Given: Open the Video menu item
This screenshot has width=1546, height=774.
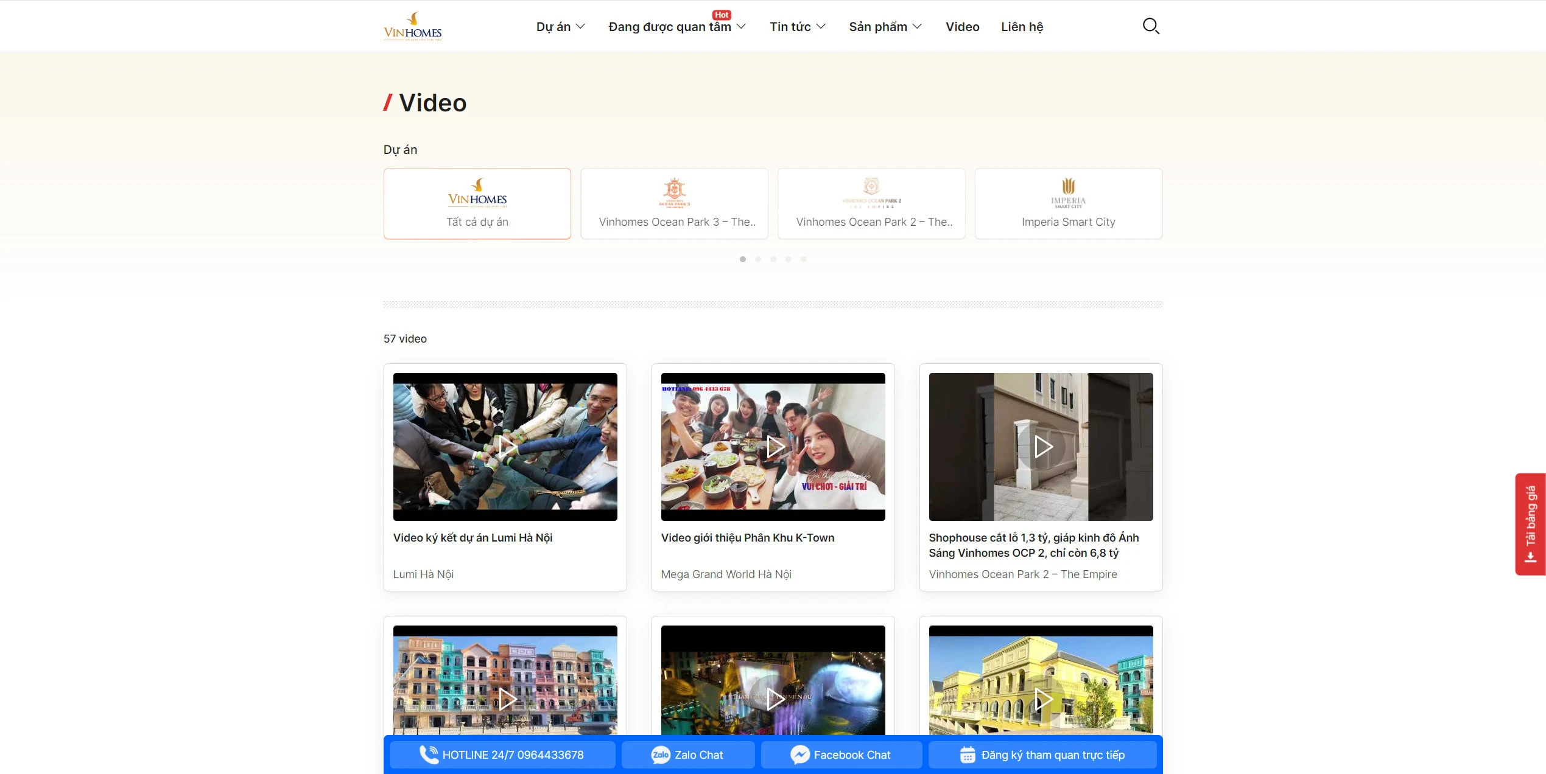Looking at the screenshot, I should 962,26.
